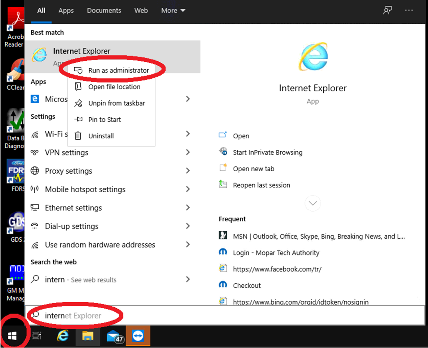Screen dimensions: 428x348
Task: Expand the Mobile hotspot settings arrow
Action: click(x=188, y=189)
